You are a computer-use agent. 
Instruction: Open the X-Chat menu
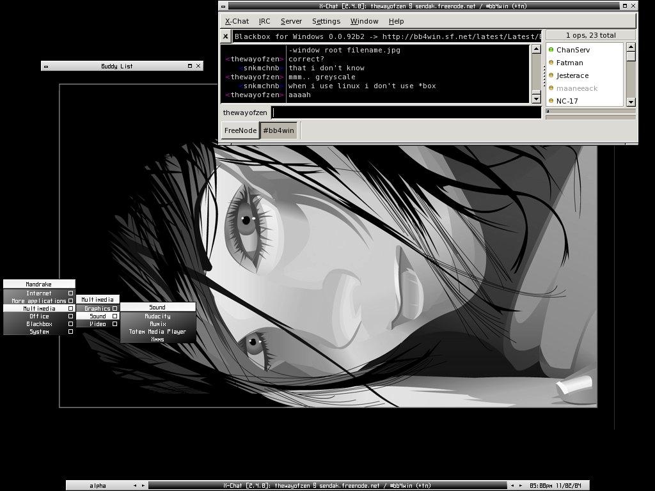(237, 21)
